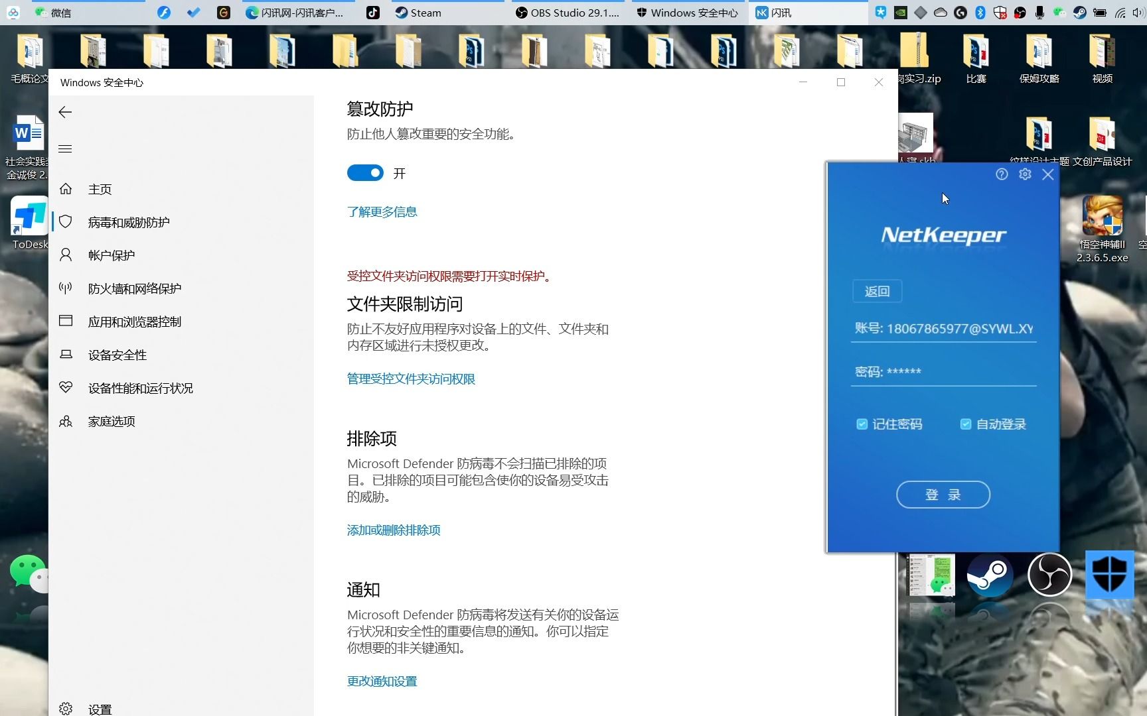Open 悟空神辅II 2.3.6.5.exe desktop icon
The width and height of the screenshot is (1147, 716).
[x=1102, y=229]
